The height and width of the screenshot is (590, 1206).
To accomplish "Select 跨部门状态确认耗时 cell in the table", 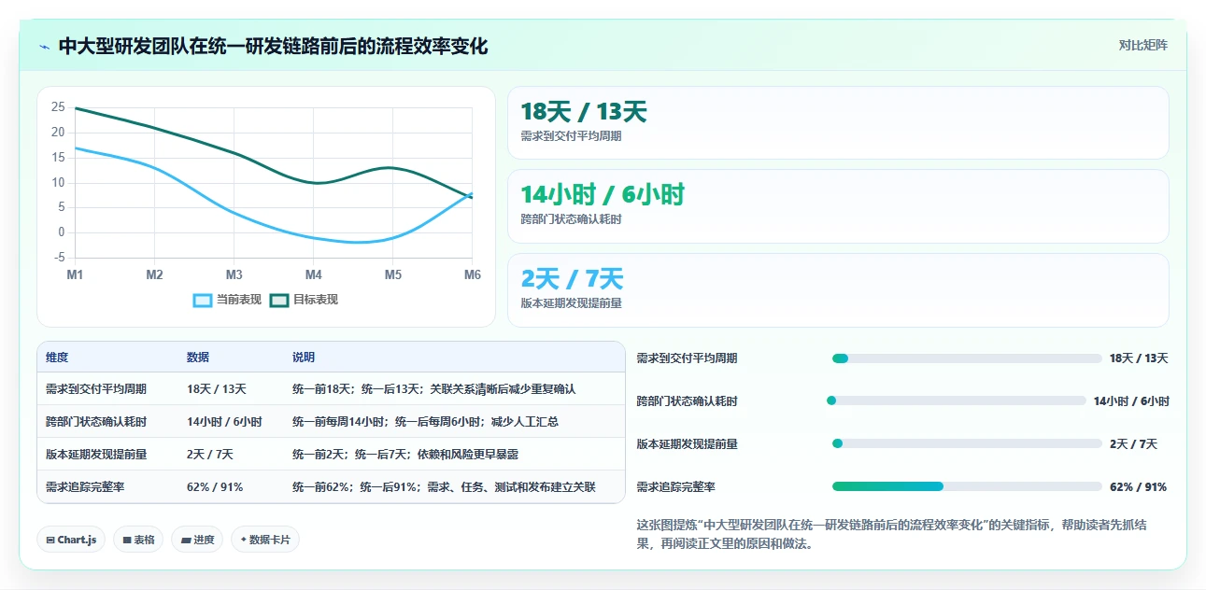I will click(x=96, y=421).
